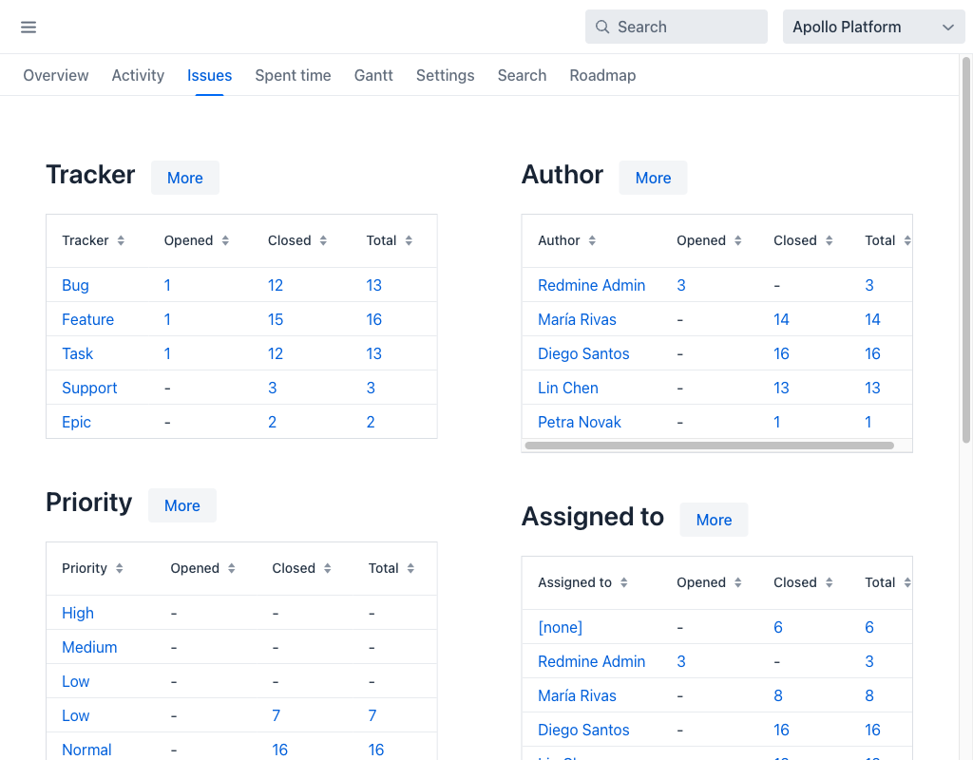The height and width of the screenshot is (760, 973).
Task: Open the Roadmap tab
Action: [602, 75]
